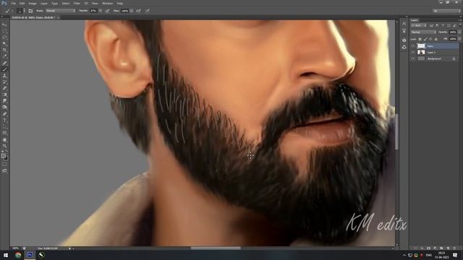Open Photoshop from the taskbar
Image resolution: width=463 pixels, height=260 pixels.
point(30,255)
